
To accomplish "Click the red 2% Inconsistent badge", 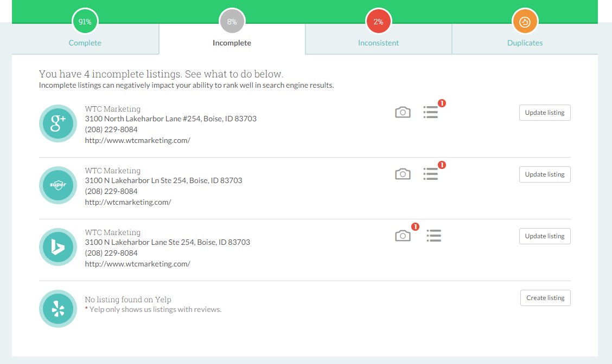I will [x=378, y=22].
